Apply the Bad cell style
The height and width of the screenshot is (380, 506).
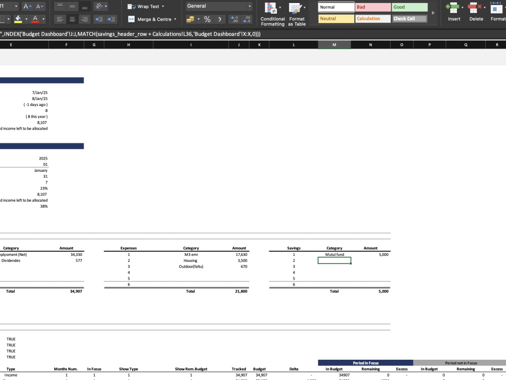click(x=373, y=7)
